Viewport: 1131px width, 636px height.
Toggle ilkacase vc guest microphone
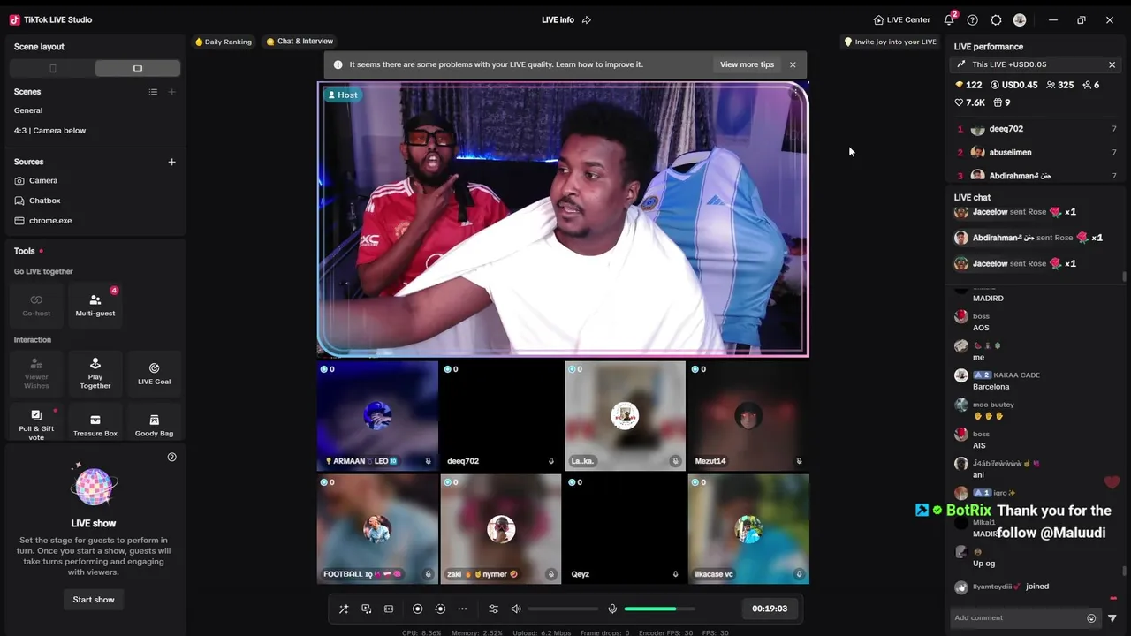point(799,574)
